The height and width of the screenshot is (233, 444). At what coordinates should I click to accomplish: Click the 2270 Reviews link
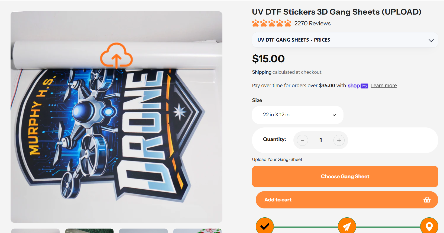(312, 23)
